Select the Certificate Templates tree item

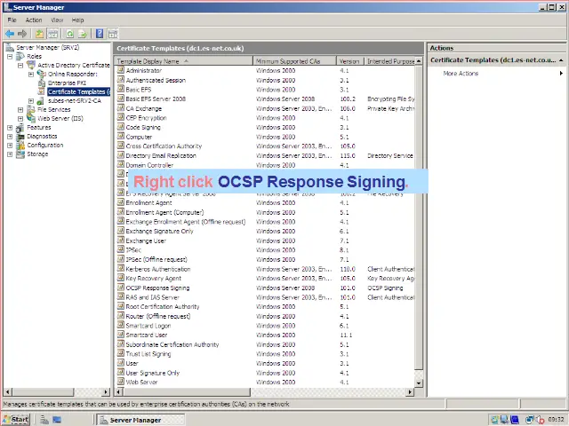tap(78, 92)
